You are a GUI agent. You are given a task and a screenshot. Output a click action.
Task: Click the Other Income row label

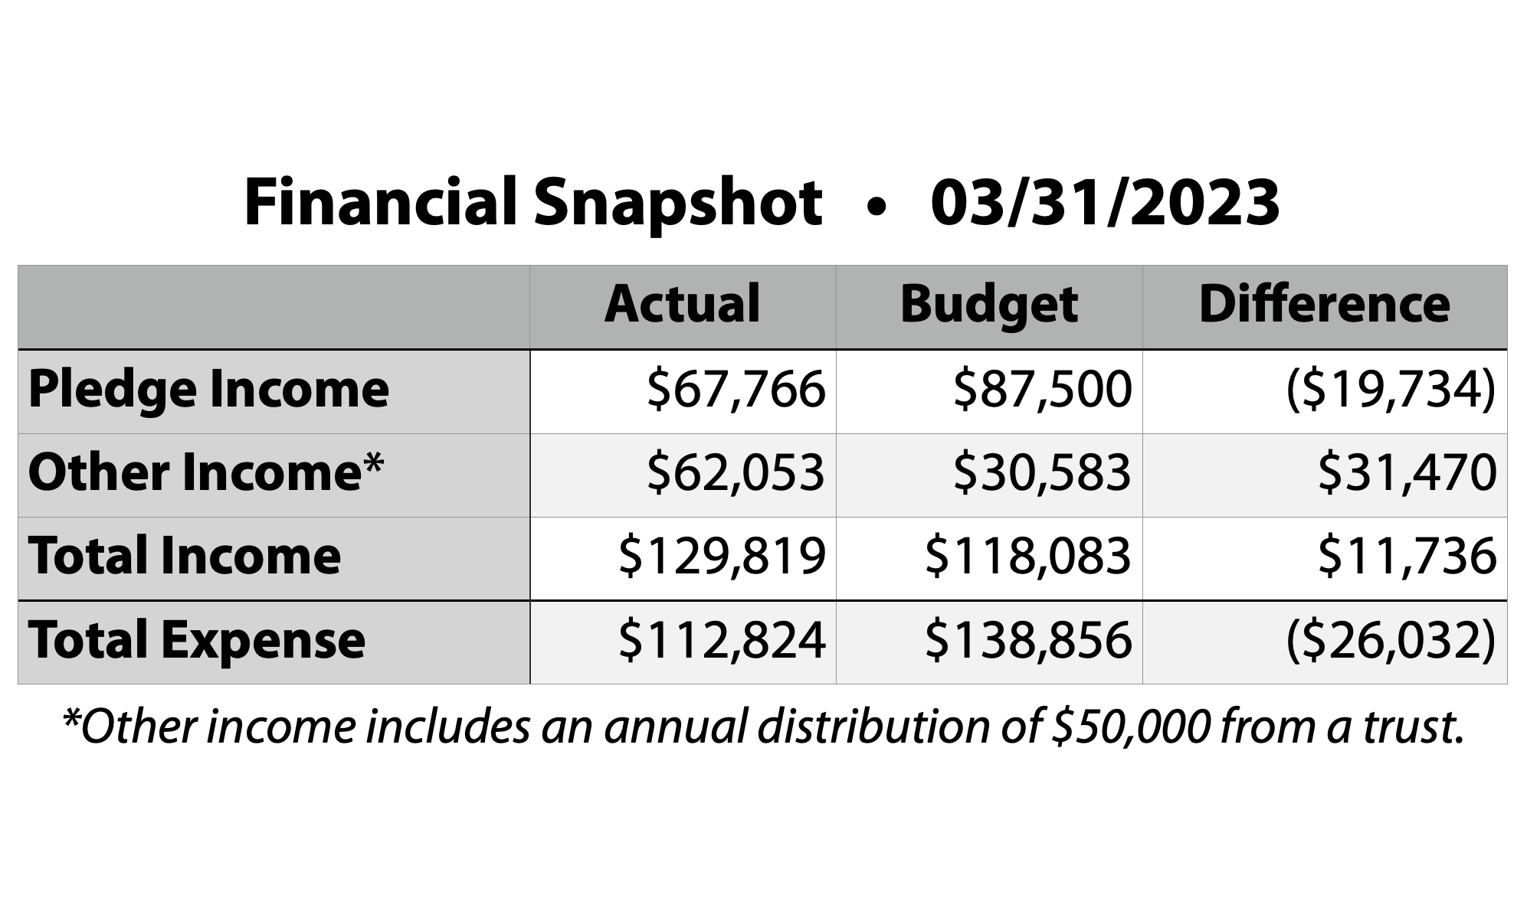[205, 472]
